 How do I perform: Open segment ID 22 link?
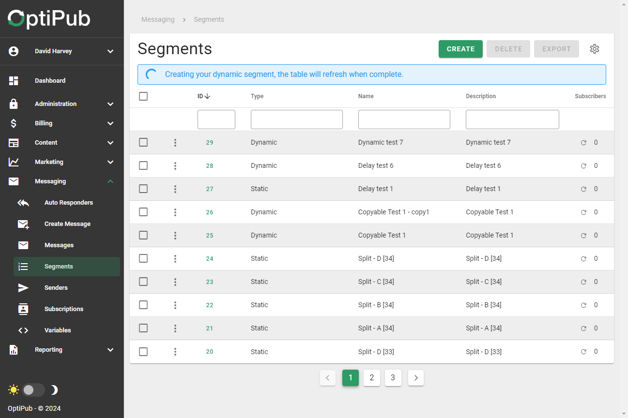[x=210, y=305]
